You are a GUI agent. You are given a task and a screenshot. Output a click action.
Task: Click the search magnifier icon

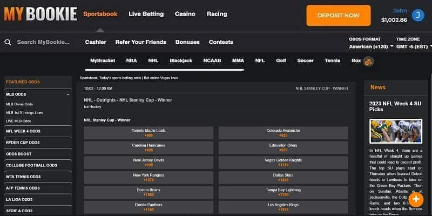tap(8, 42)
